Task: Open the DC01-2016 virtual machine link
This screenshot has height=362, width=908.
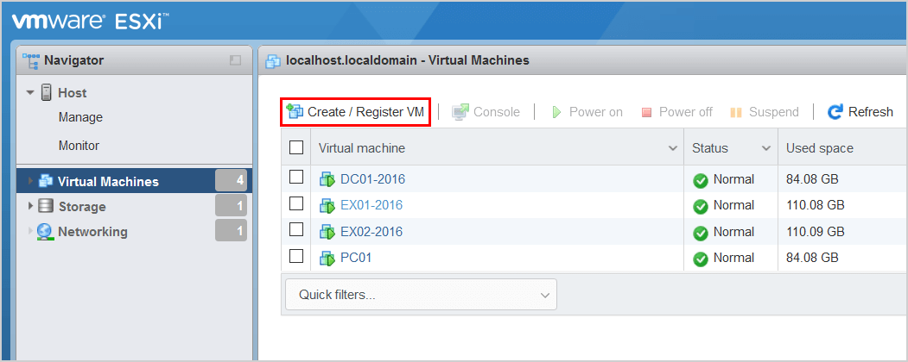Action: [x=372, y=179]
